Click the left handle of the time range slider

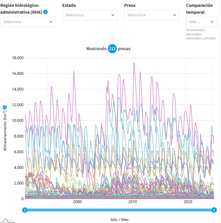tap(25, 210)
